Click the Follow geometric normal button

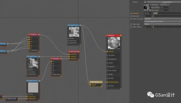pos(162,21)
